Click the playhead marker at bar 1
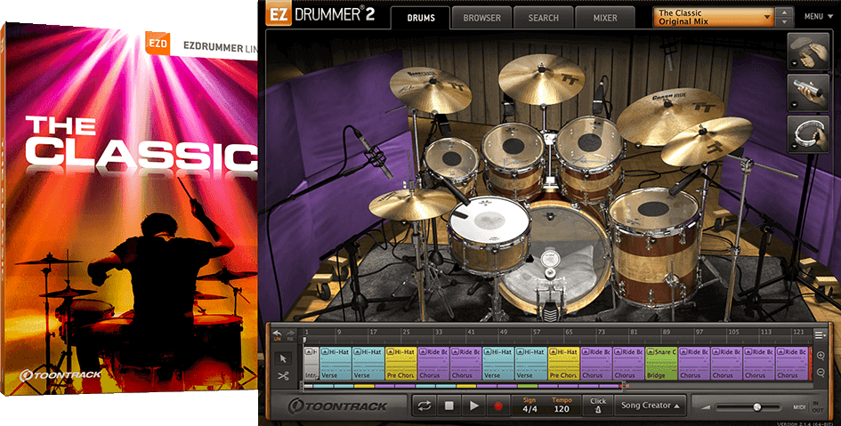Viewport: 841px width, 426px height. 304,340
